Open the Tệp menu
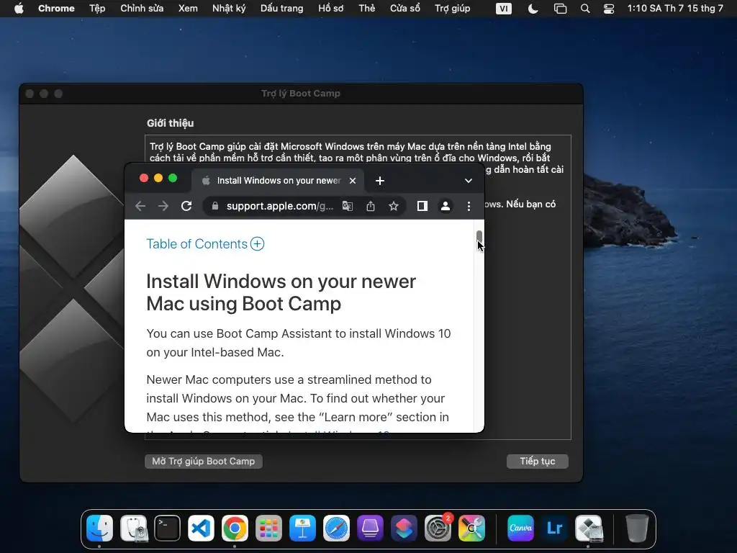 [97, 9]
